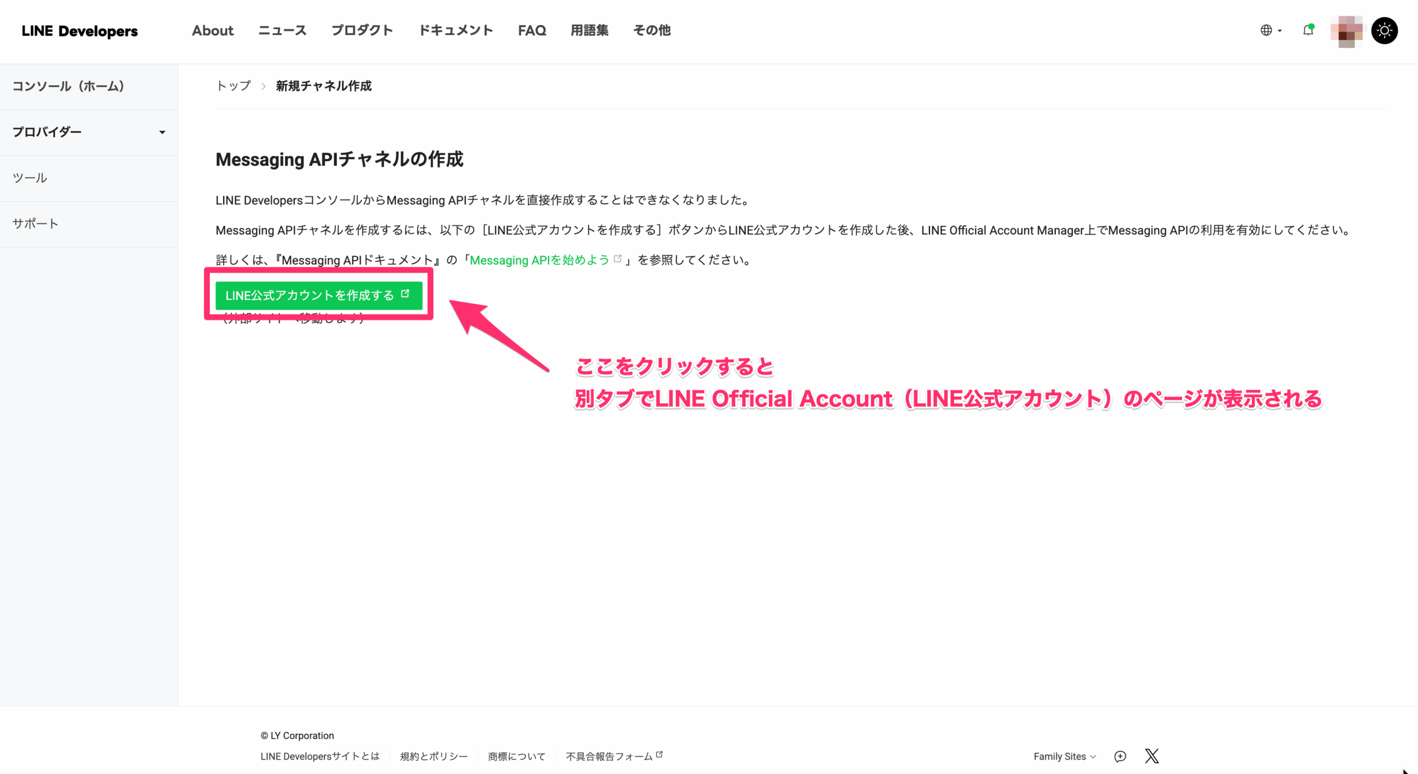
Task: Toggle the light/dark theme sun button
Action: (x=1384, y=30)
